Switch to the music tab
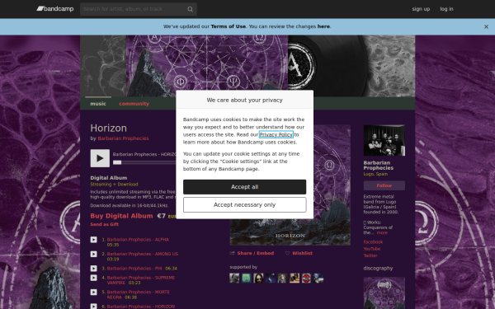 point(98,104)
